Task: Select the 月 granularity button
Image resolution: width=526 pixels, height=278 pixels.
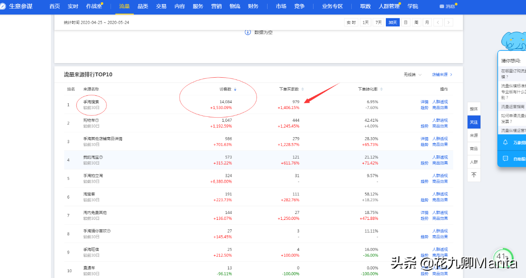Action: tap(427, 22)
